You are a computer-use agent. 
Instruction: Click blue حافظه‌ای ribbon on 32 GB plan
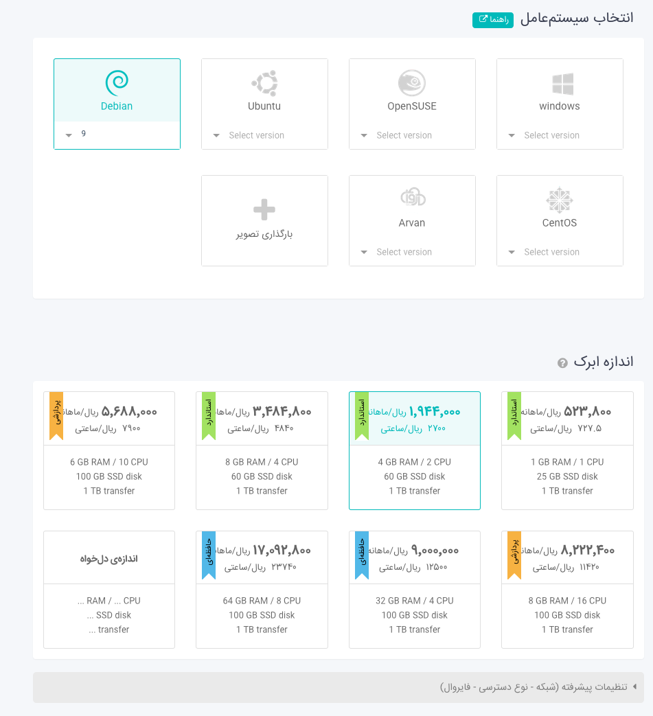(x=362, y=555)
